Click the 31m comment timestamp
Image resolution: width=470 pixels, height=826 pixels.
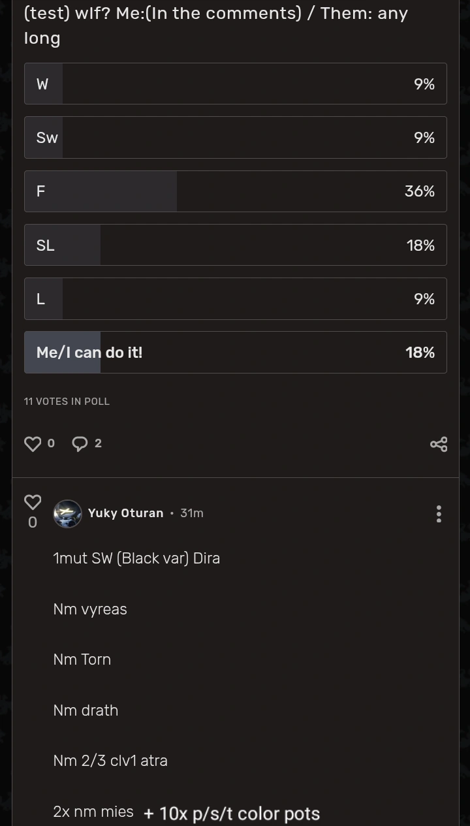(x=192, y=513)
